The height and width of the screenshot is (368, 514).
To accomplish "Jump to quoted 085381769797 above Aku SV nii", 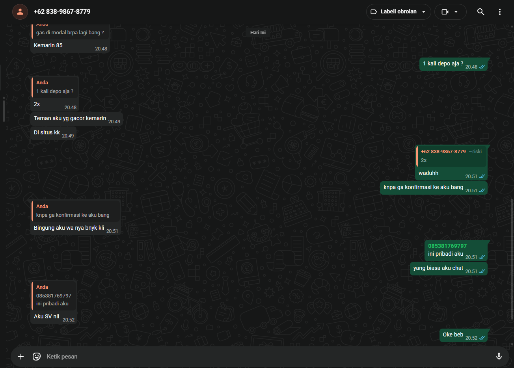I will click(x=54, y=296).
